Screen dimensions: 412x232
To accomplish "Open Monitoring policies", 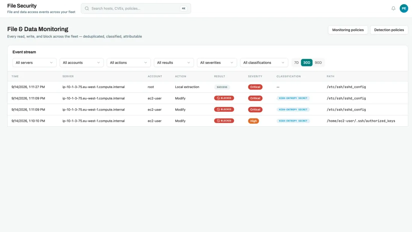I will tap(348, 30).
